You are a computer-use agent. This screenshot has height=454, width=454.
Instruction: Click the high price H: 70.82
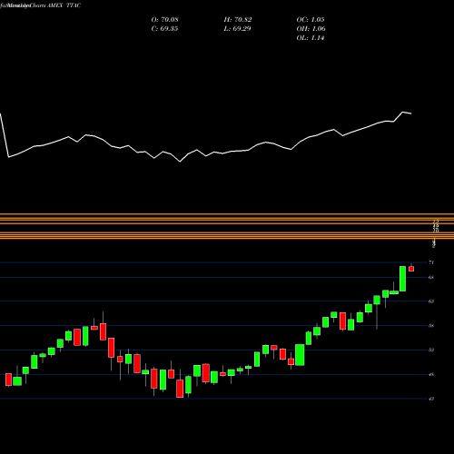coord(238,20)
